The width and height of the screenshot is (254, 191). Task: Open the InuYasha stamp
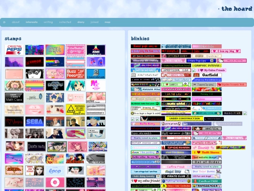(x=75, y=158)
